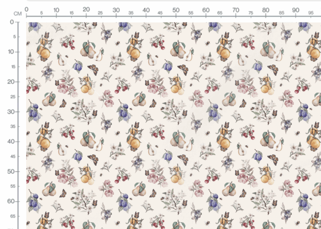321x229 pixels.
Task: Click "60" on the vertical ruler
Action: (x=11, y=202)
